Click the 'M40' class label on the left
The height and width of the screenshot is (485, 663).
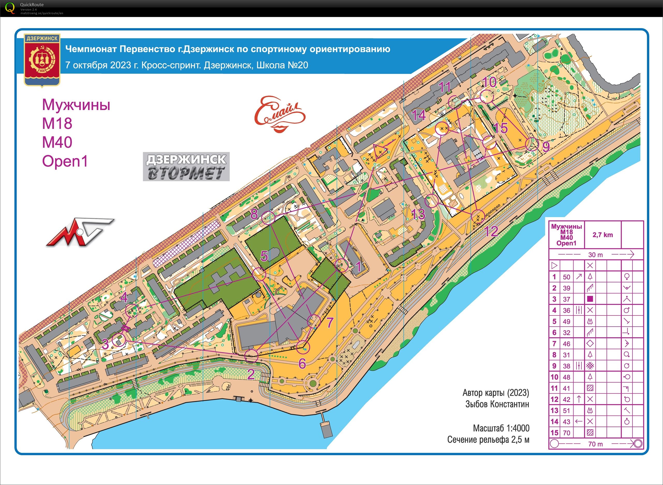point(57,142)
